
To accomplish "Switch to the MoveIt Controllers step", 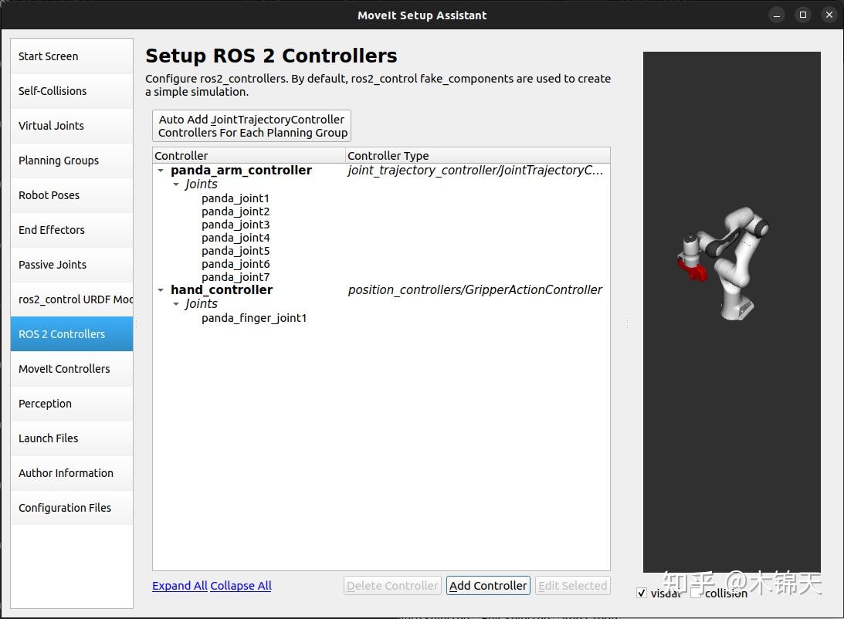I will [64, 368].
